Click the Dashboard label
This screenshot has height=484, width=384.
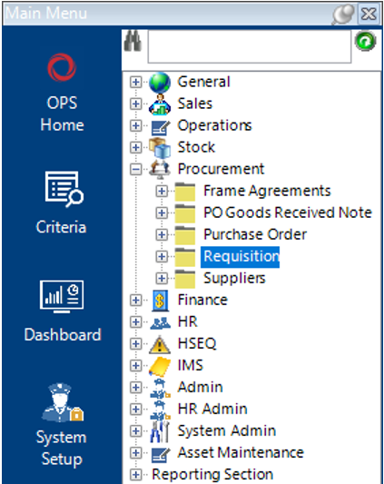pos(63,335)
